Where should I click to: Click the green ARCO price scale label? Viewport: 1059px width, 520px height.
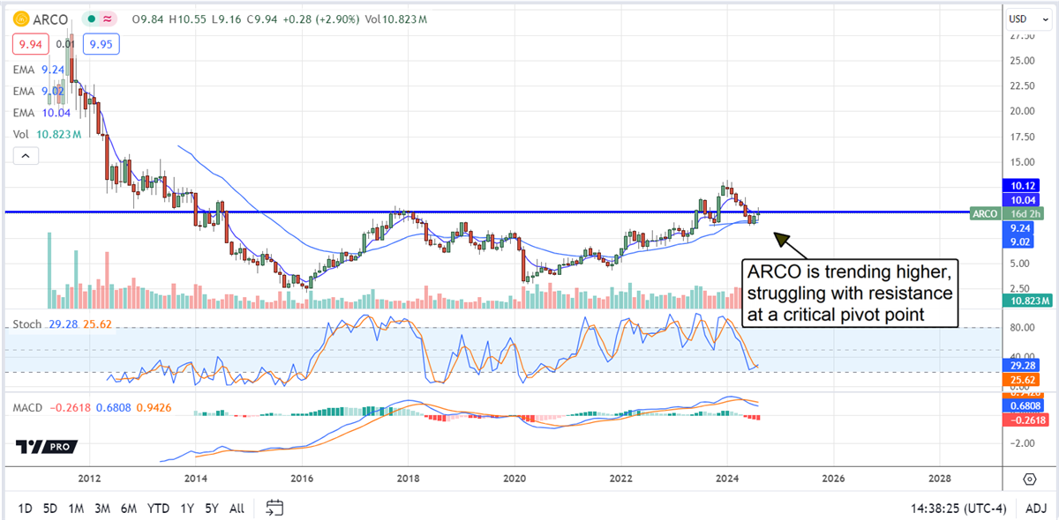[x=984, y=213]
